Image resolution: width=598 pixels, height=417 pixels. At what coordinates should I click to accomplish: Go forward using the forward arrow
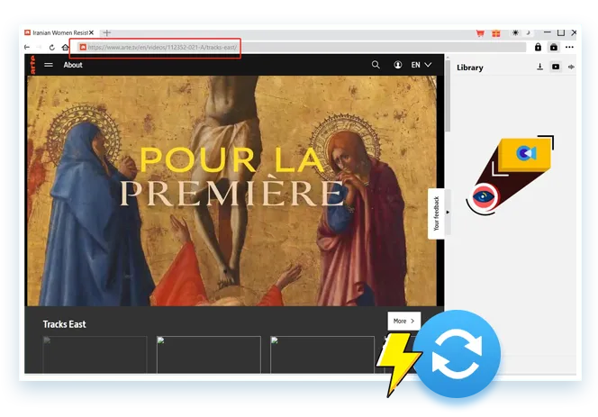tap(39, 48)
